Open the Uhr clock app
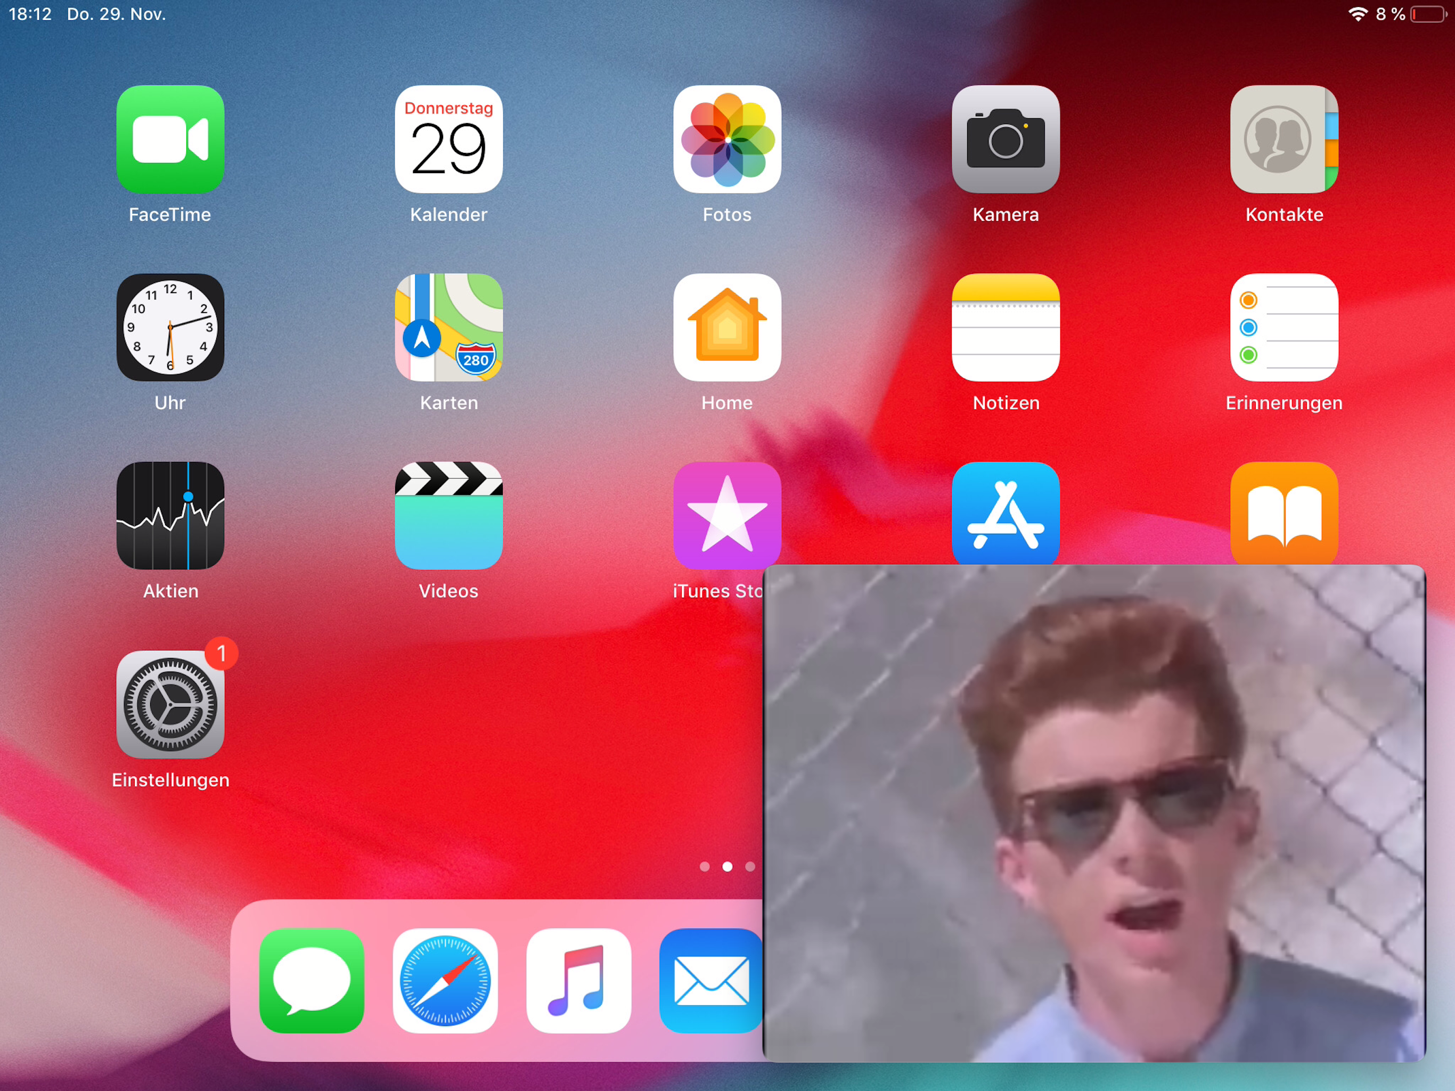 click(170, 328)
